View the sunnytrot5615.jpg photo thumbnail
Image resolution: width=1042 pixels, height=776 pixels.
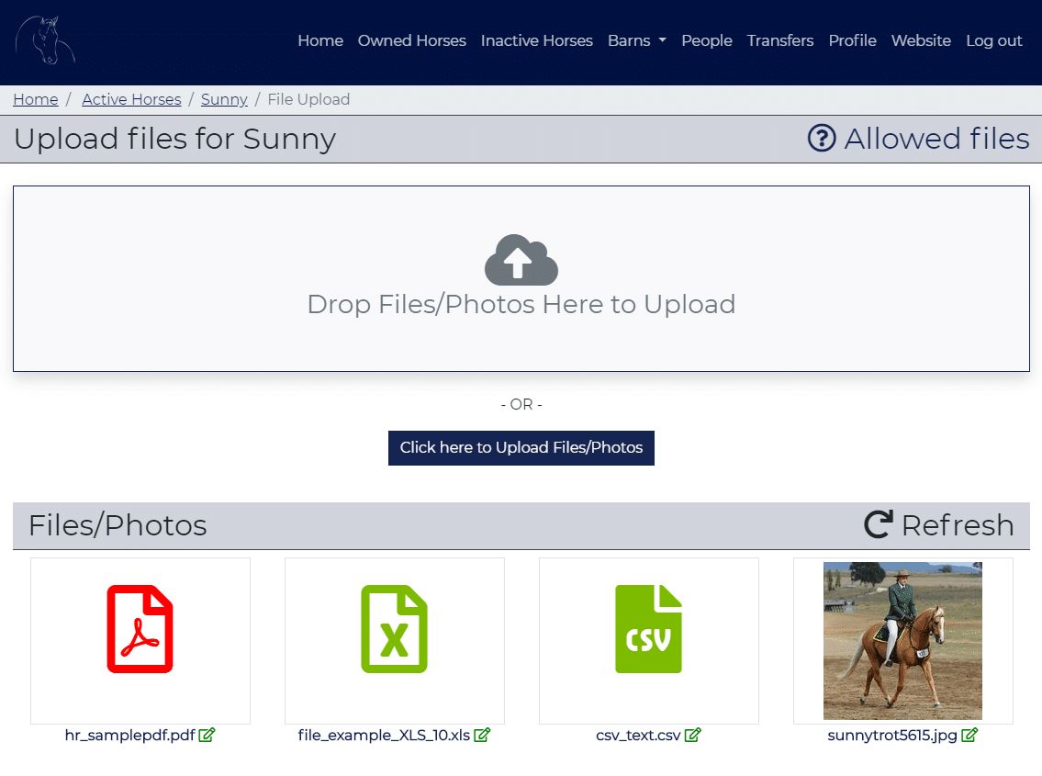click(x=902, y=640)
